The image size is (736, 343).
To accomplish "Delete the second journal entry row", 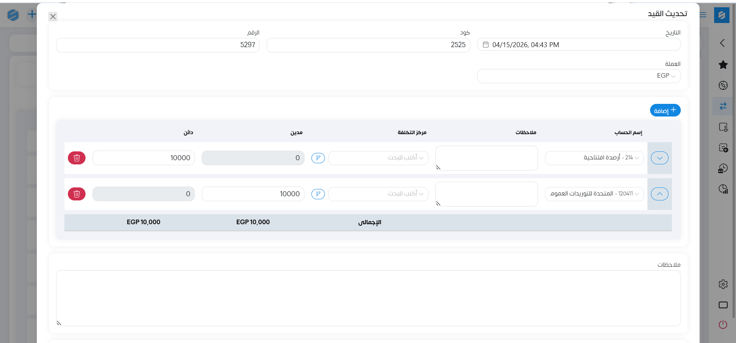I will coord(77,194).
